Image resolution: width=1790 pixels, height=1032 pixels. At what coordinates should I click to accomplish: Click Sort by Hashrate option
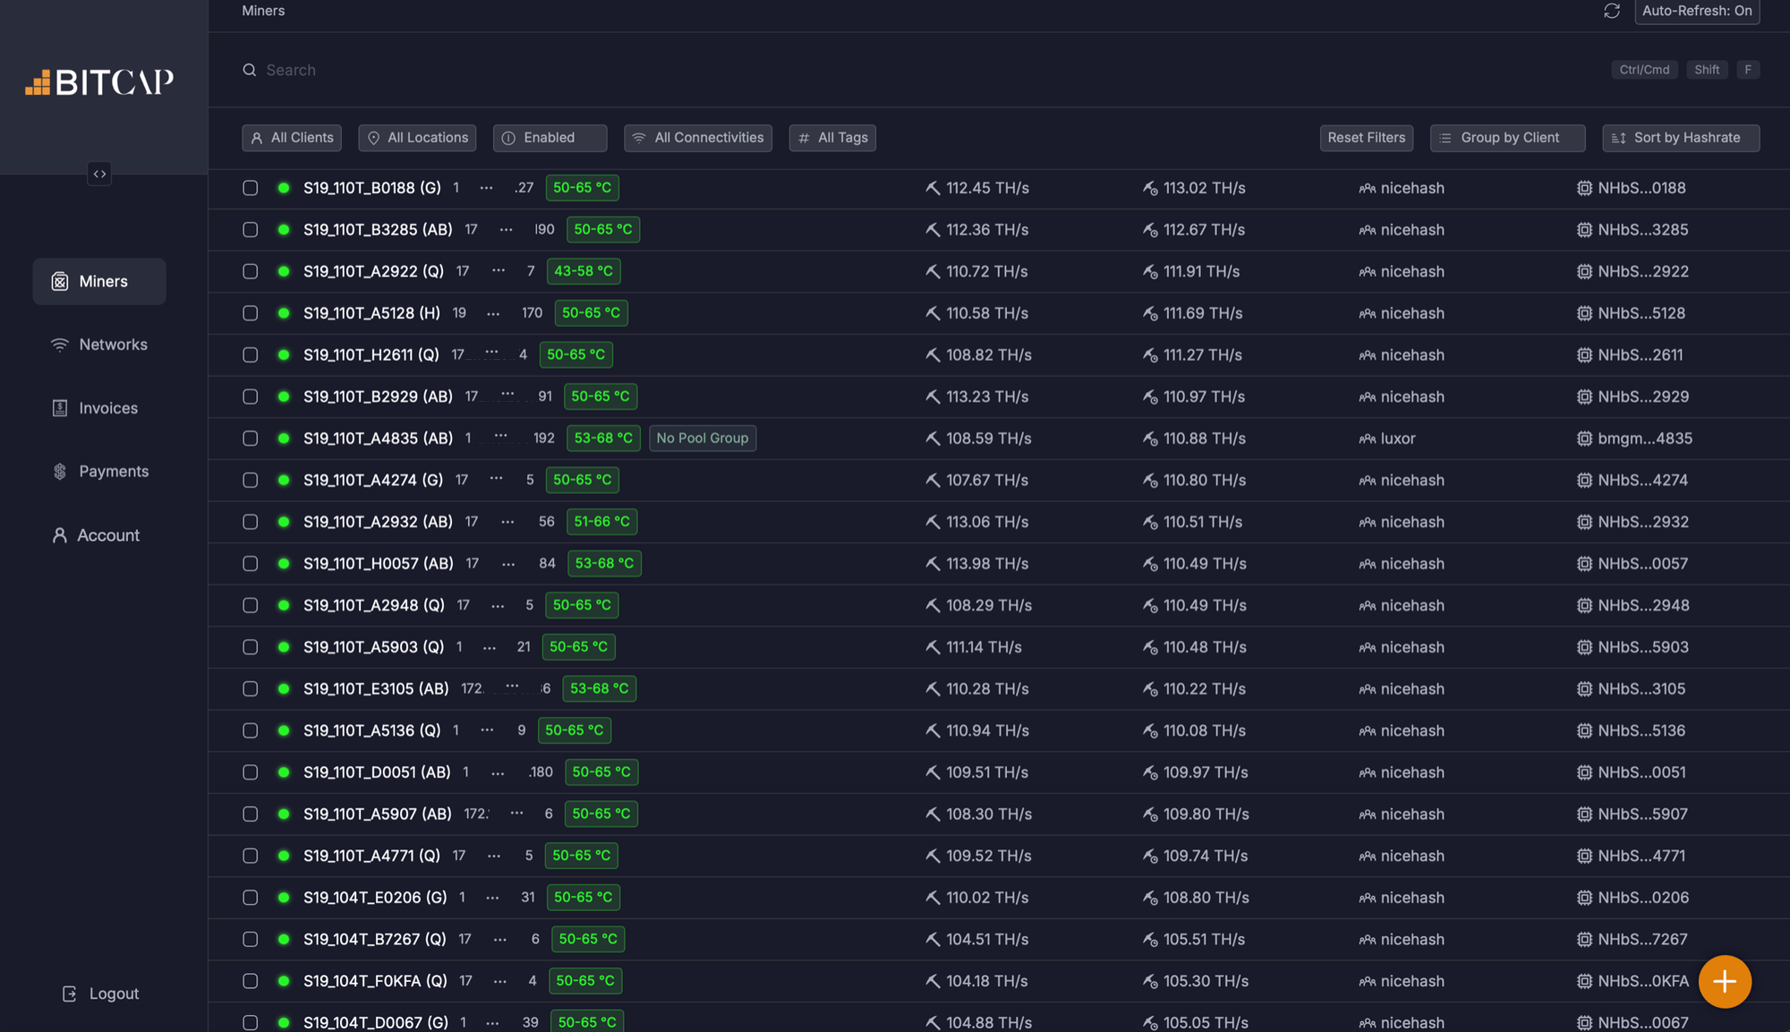pyautogui.click(x=1680, y=138)
